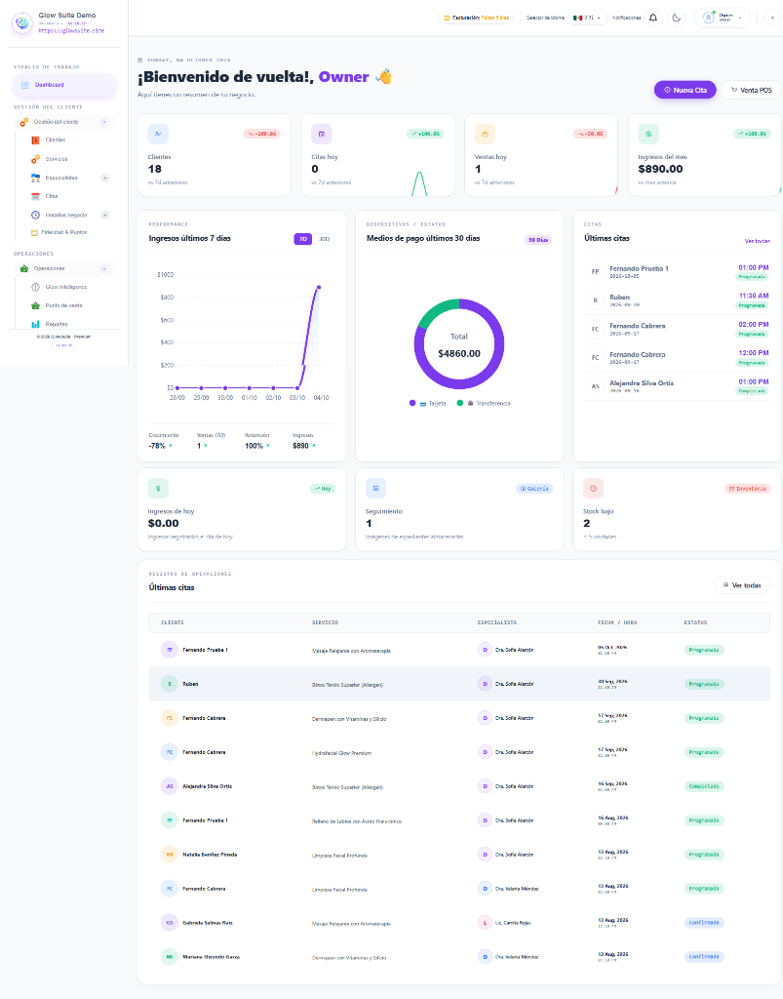
Task: Open Fidelidad & Puntos in sidebar
Action: point(63,232)
